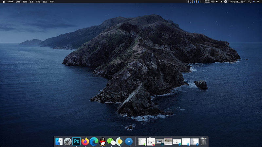Viewport: 262px width, 147px height.
Task: Click the eject icon in menu bar
Action: [x=221, y=2]
